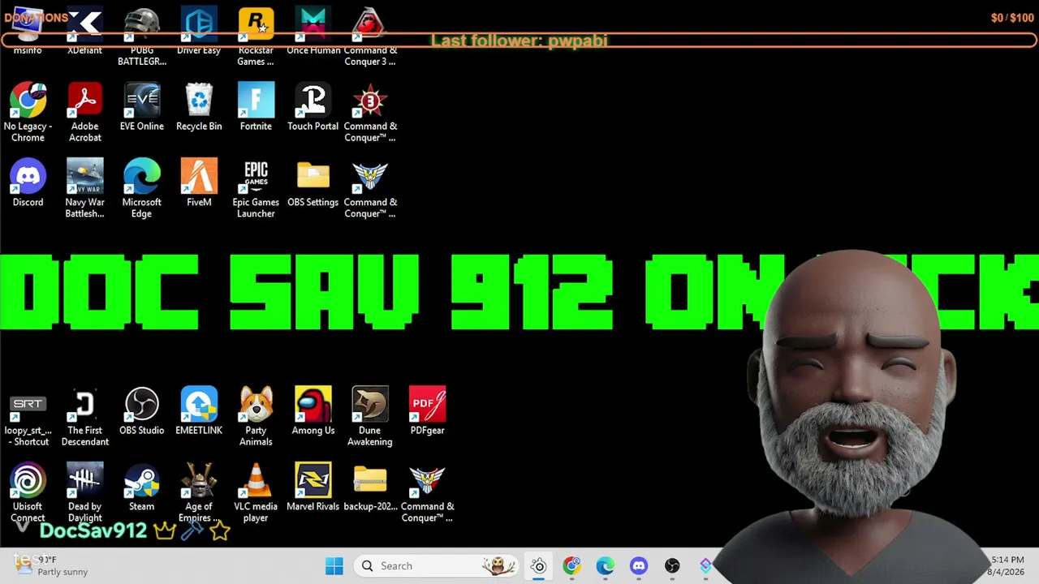Open the PDFgear shortcut
The width and height of the screenshot is (1039, 584).
[428, 410]
